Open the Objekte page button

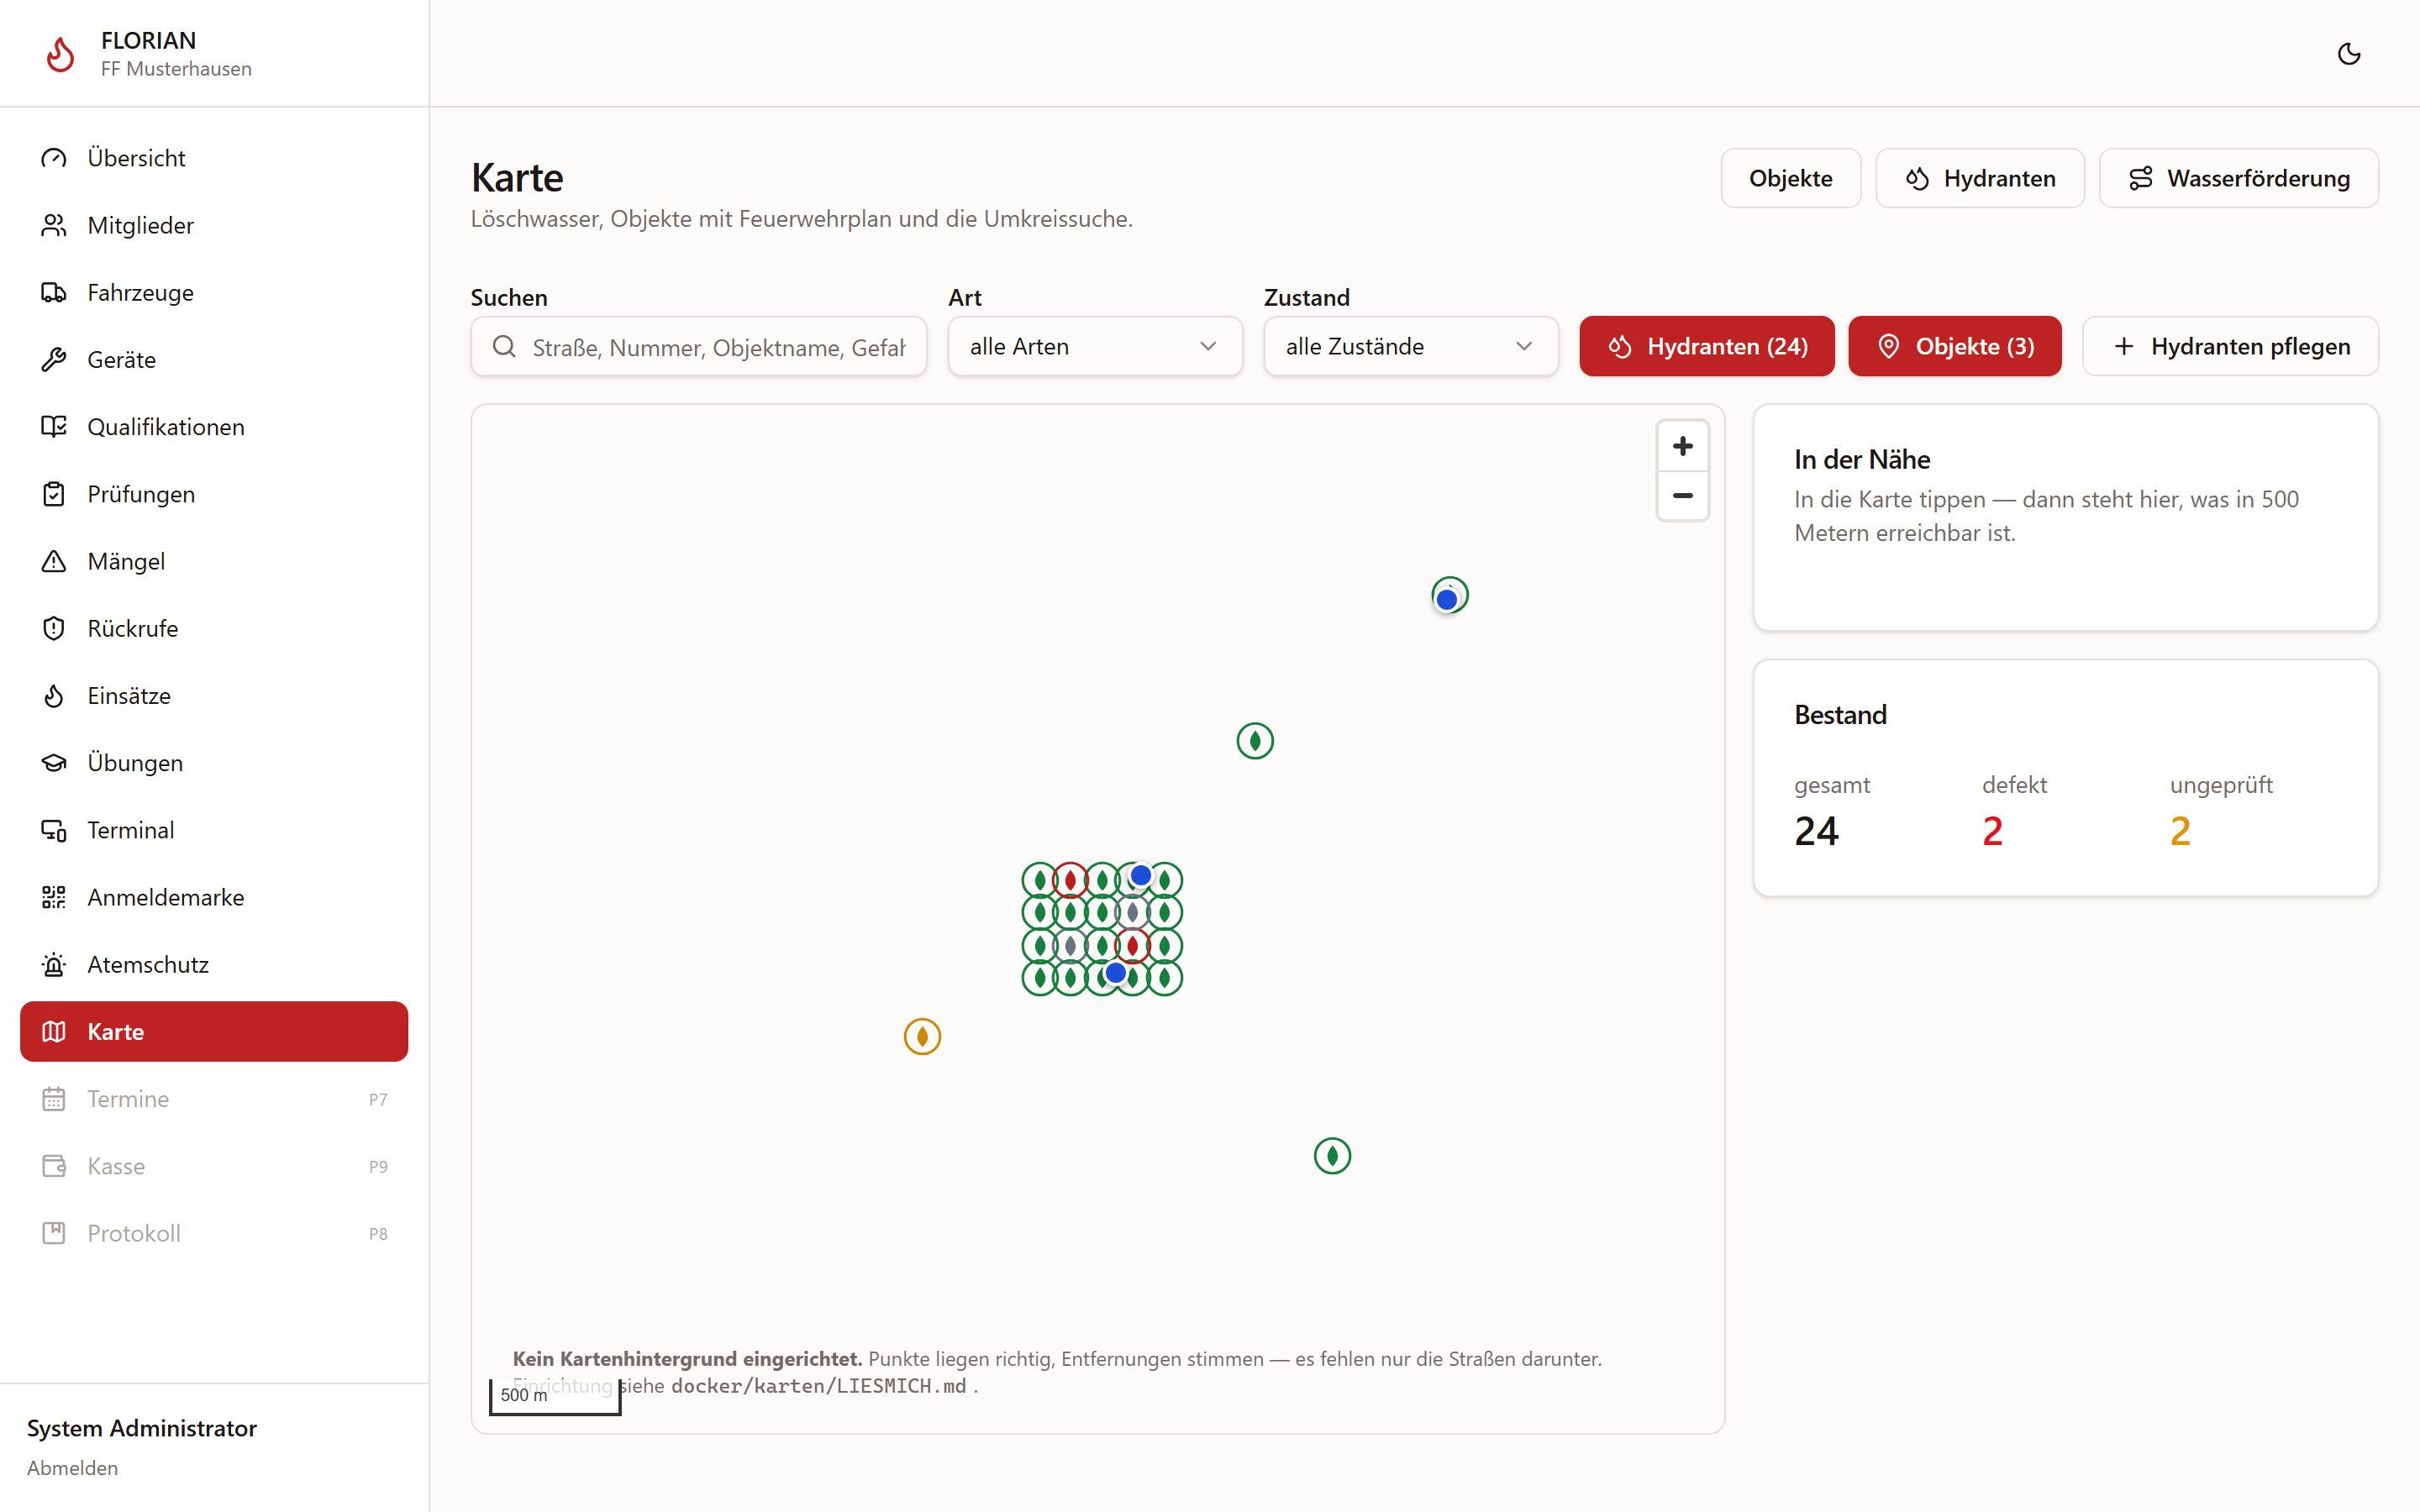pos(1790,178)
